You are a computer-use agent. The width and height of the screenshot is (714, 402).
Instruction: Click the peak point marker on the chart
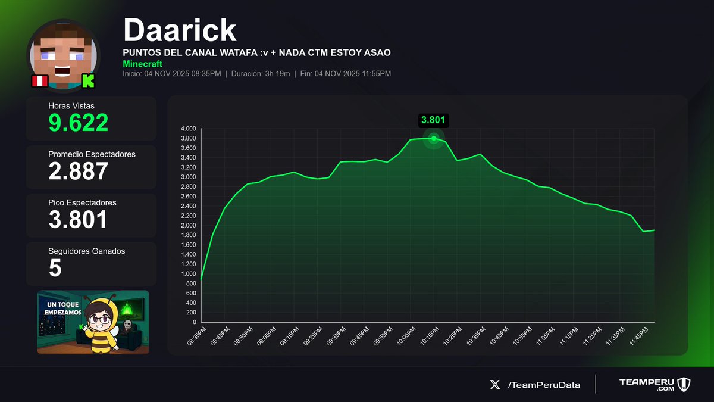point(434,138)
